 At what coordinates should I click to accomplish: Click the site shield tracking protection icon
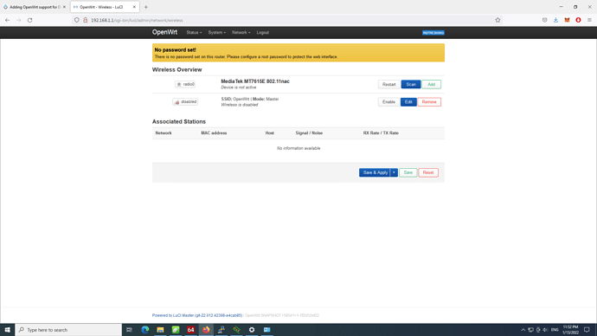pyautogui.click(x=77, y=20)
